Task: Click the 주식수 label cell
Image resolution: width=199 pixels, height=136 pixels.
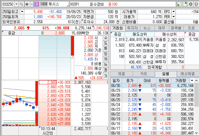Action: point(88,22)
